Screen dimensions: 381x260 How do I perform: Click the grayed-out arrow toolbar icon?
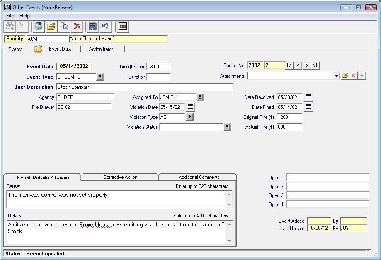23,26
